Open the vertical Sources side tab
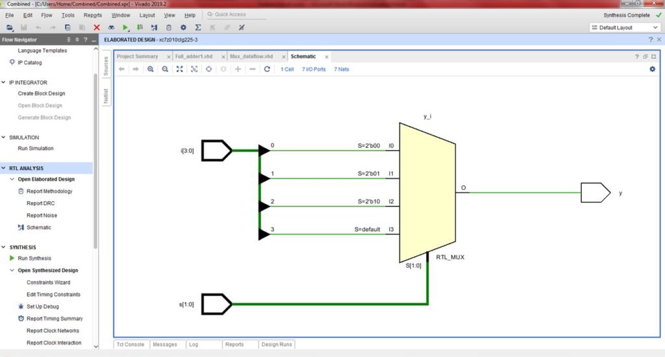Viewport: 665px width, 357px height. coord(106,66)
